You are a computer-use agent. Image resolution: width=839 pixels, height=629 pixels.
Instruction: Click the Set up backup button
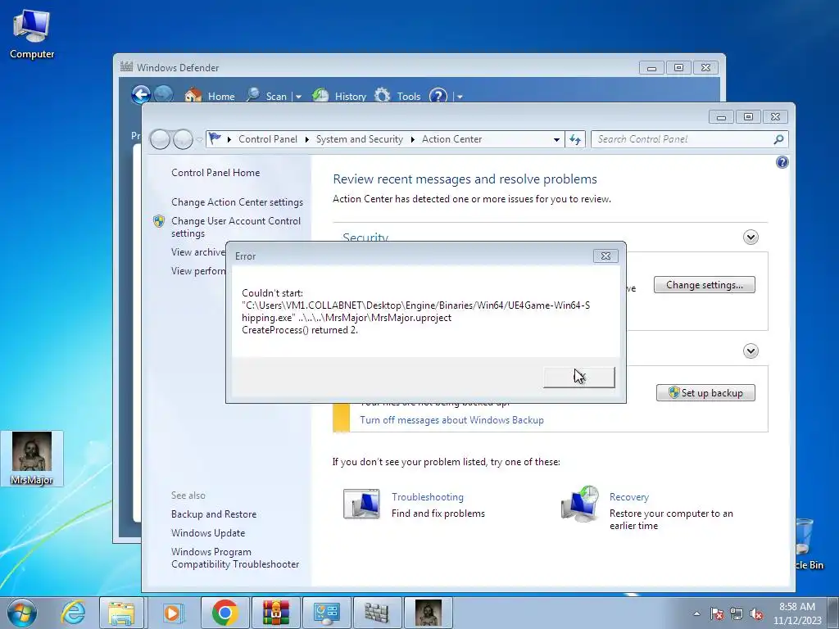(705, 392)
